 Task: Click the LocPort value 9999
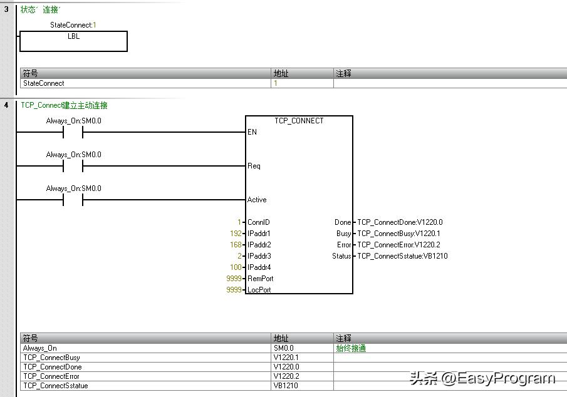point(234,290)
